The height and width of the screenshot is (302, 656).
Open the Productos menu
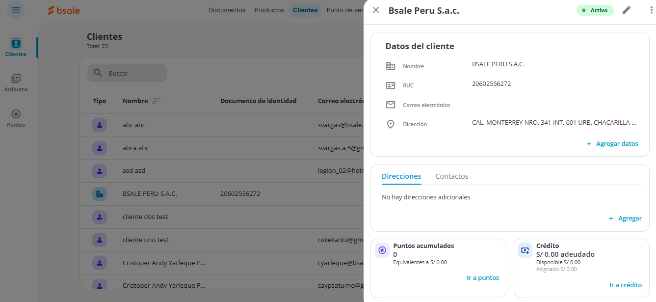click(269, 10)
